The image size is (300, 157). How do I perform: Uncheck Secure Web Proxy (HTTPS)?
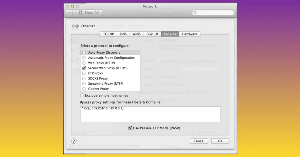(84, 68)
